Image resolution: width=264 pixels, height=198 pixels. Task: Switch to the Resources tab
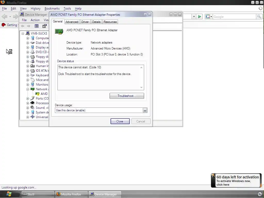(x=110, y=22)
